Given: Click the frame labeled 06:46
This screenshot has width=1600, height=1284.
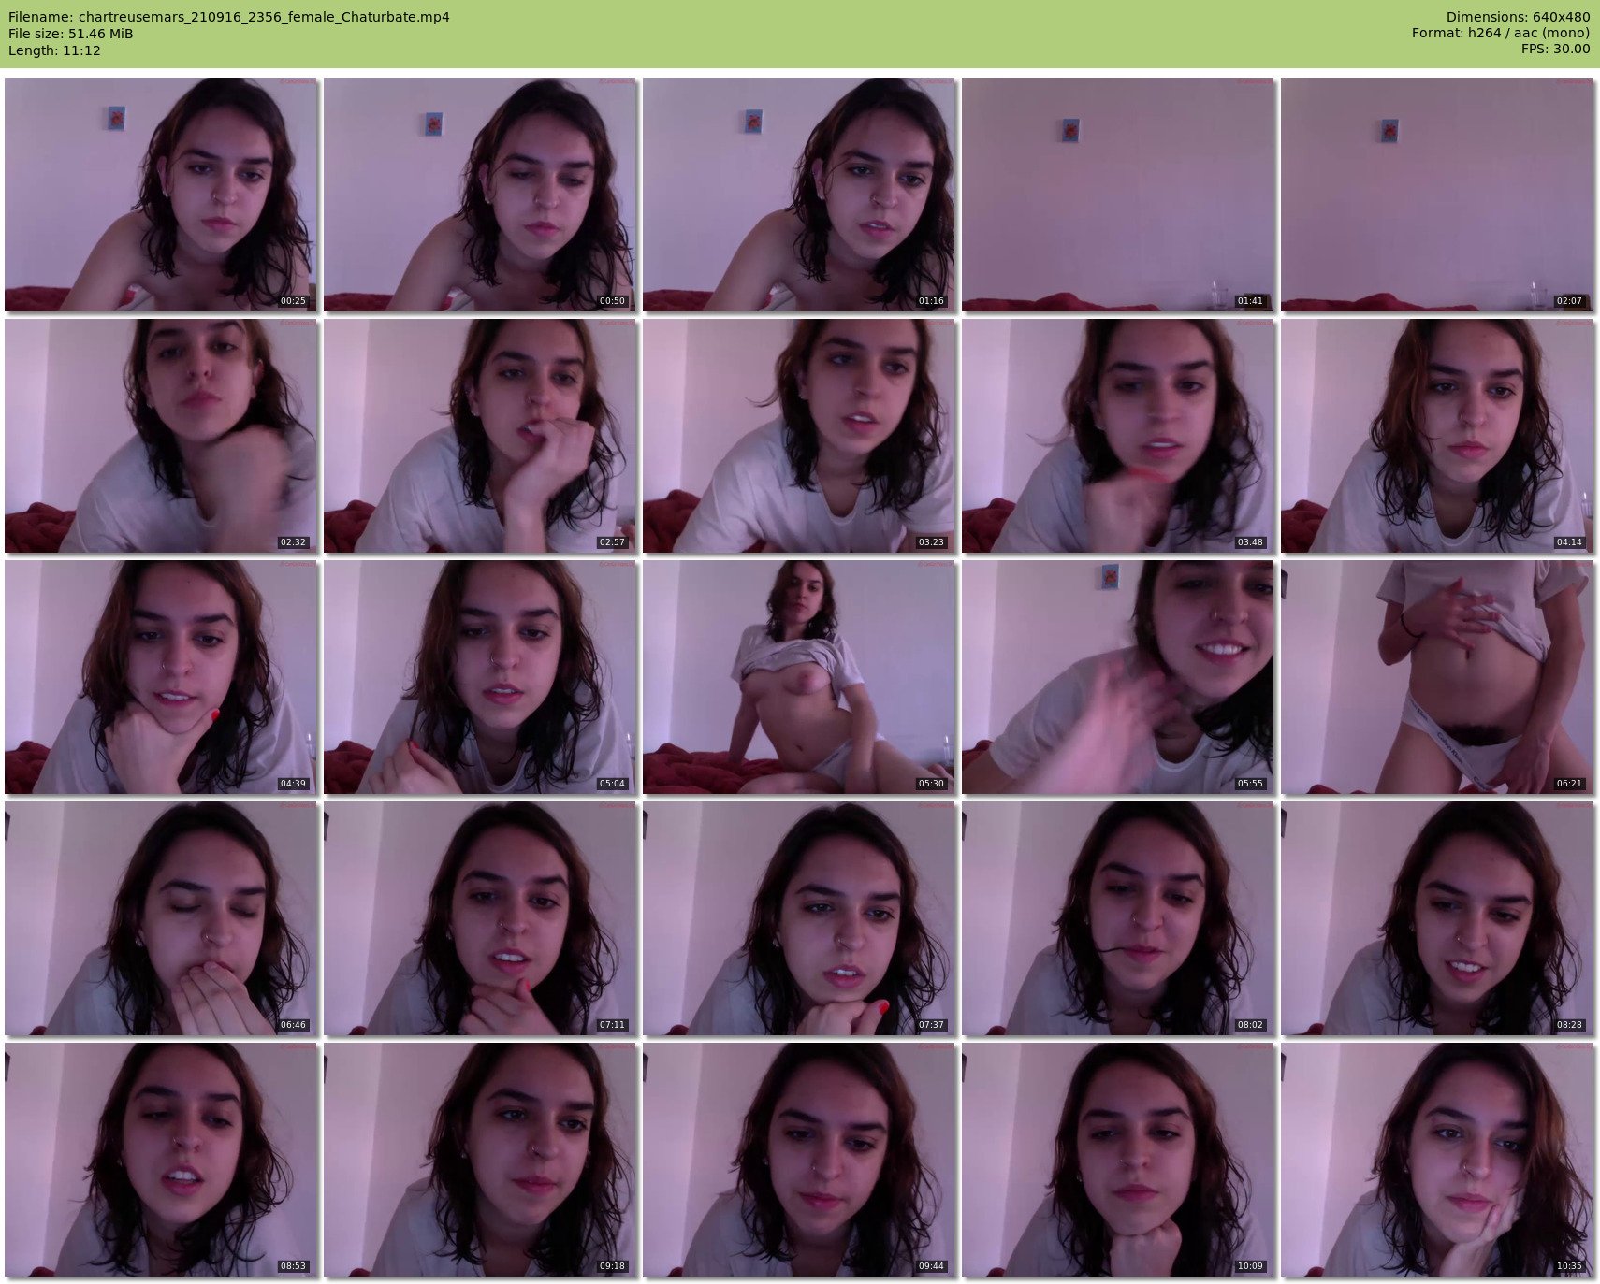Looking at the screenshot, I should coord(161,918).
